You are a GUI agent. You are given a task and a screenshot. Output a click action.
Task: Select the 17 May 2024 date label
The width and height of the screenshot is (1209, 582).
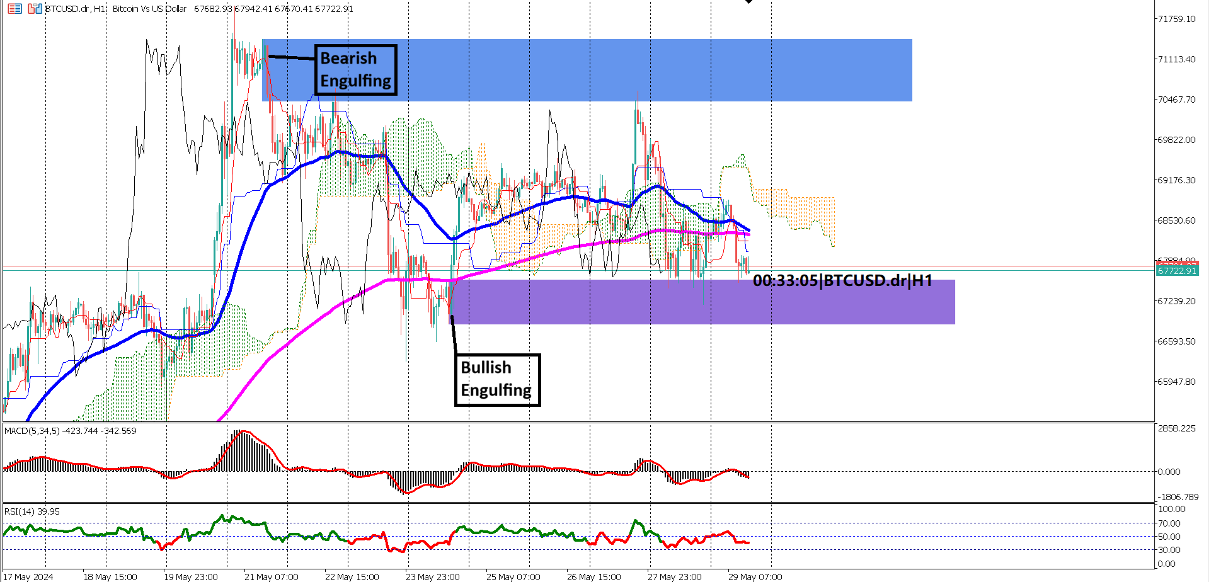pyautogui.click(x=28, y=576)
